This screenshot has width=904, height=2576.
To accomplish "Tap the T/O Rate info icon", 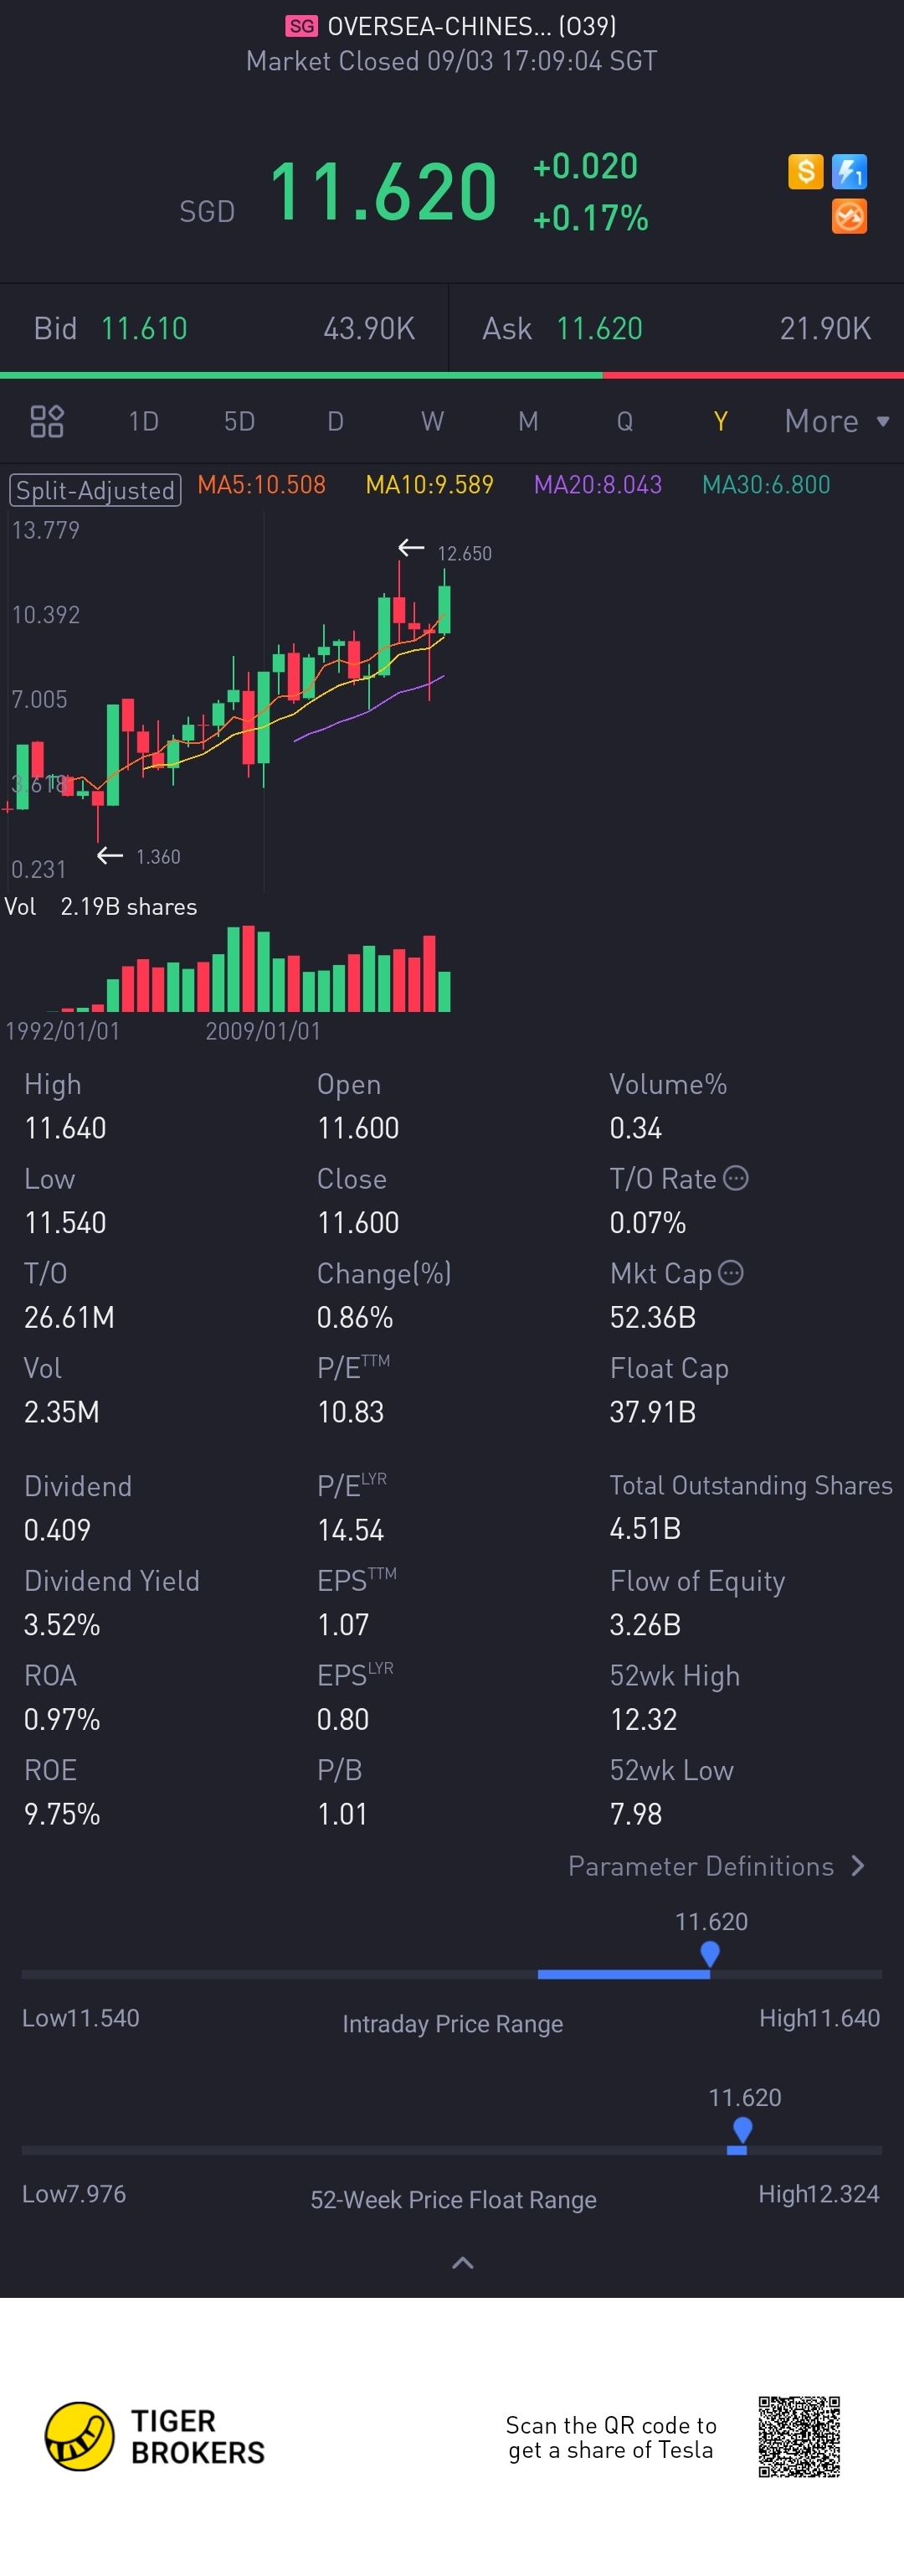I will tap(737, 1178).
